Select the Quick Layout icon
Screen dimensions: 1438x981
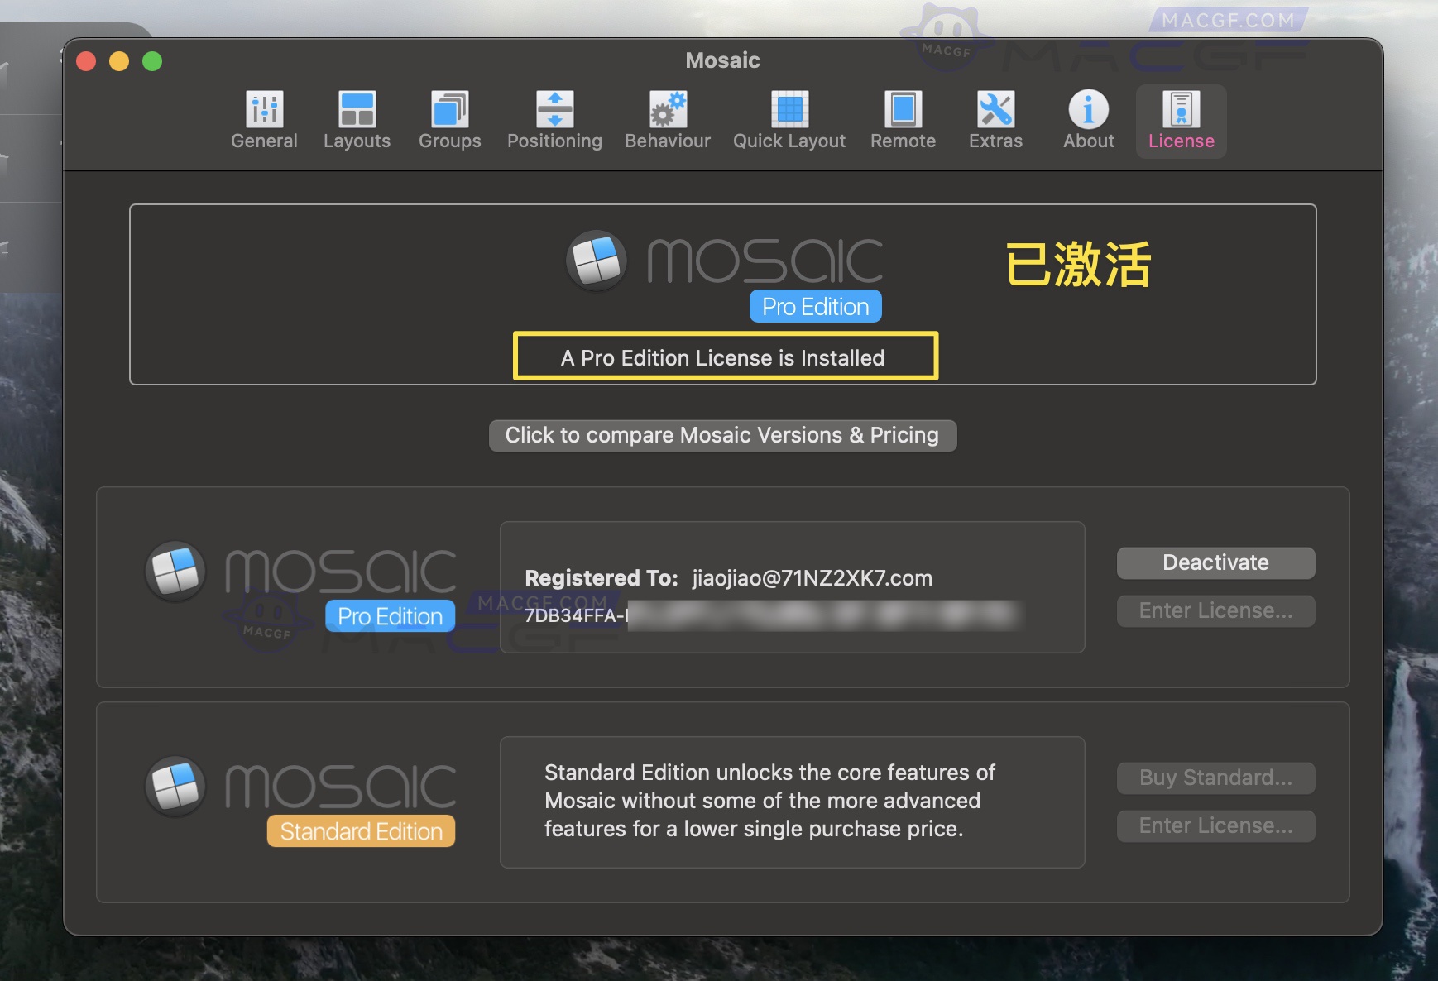point(789,121)
